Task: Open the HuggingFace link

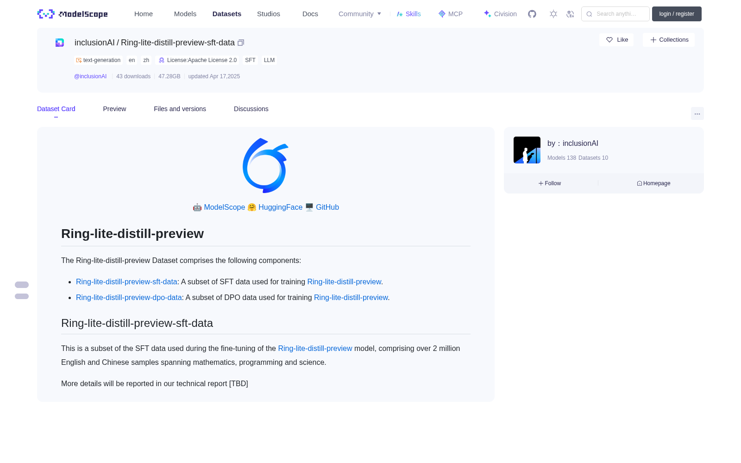Action: (280, 207)
